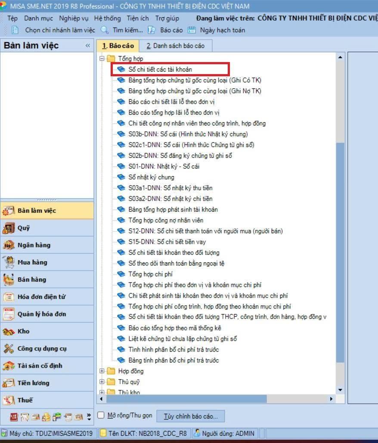Open the Tài sản cố định icon
This screenshot has width=378, height=443.
click(x=9, y=366)
